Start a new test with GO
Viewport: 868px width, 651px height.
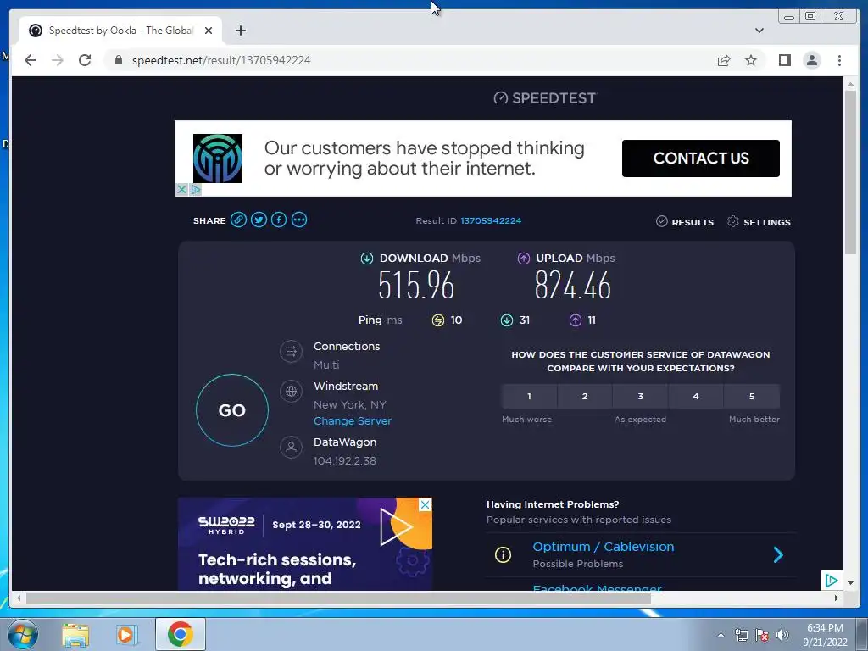pyautogui.click(x=232, y=410)
